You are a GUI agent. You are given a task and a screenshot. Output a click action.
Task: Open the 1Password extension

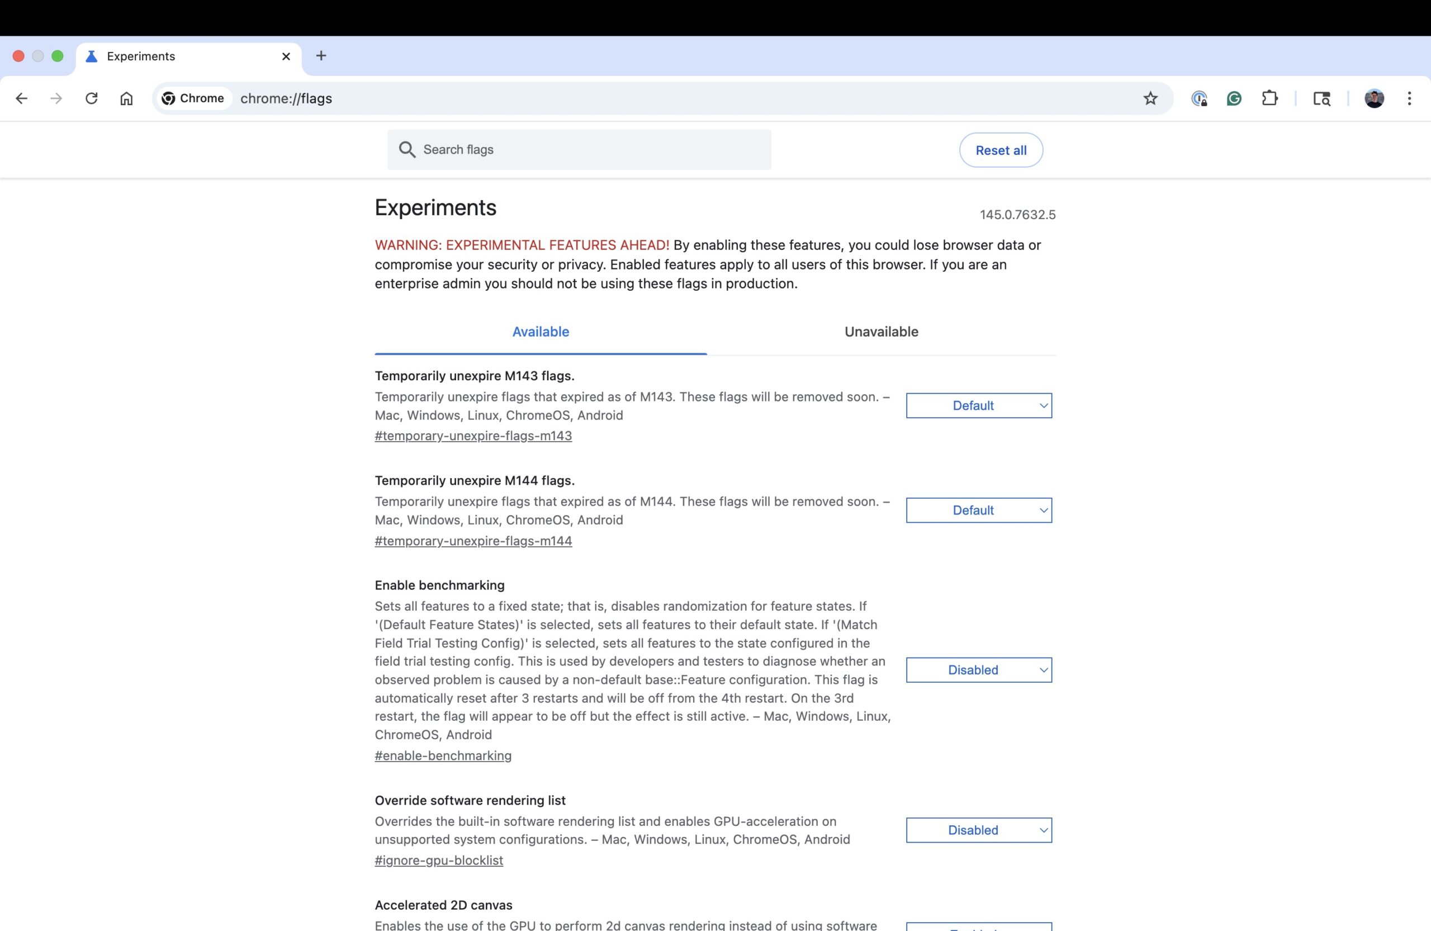[x=1199, y=98]
